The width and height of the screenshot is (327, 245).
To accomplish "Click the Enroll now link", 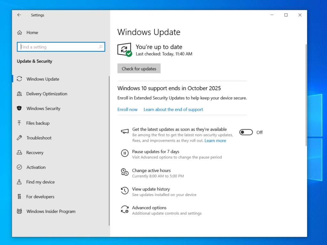I will coord(127,109).
